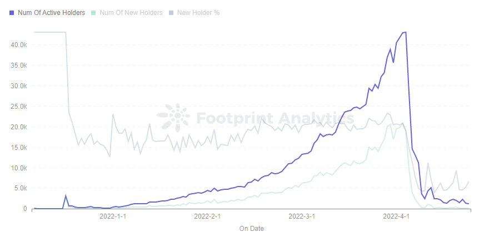The height and width of the screenshot is (237, 504).
Task: Click the highest peak of the active holders line
Action: tap(405, 32)
